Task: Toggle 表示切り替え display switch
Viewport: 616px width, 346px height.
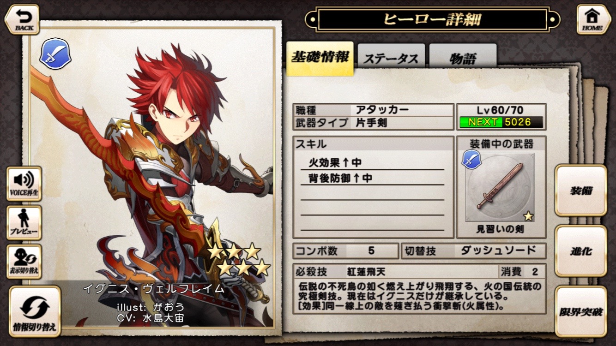Action: [x=24, y=262]
